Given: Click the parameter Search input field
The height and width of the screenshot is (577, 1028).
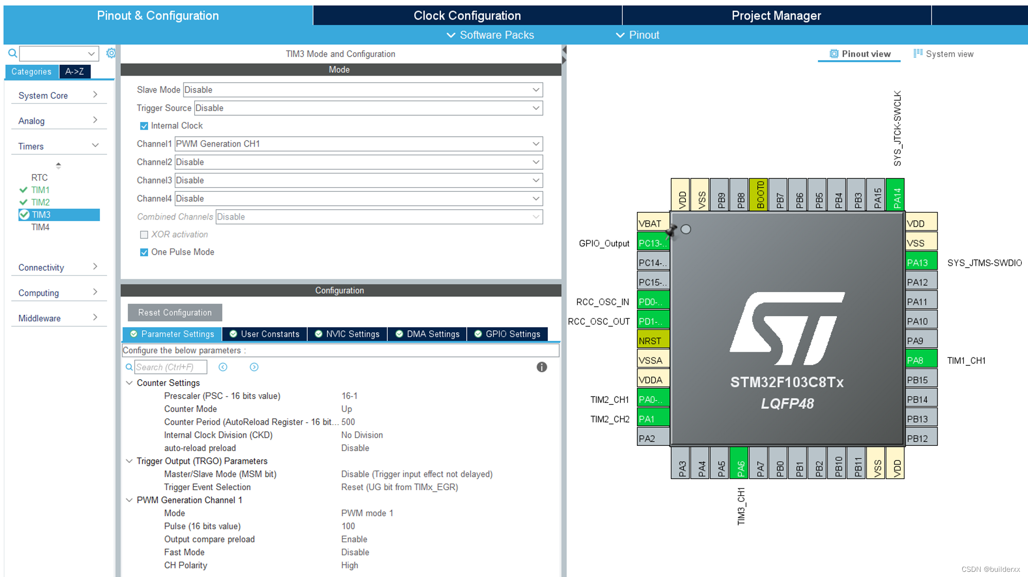Looking at the screenshot, I should (x=170, y=367).
